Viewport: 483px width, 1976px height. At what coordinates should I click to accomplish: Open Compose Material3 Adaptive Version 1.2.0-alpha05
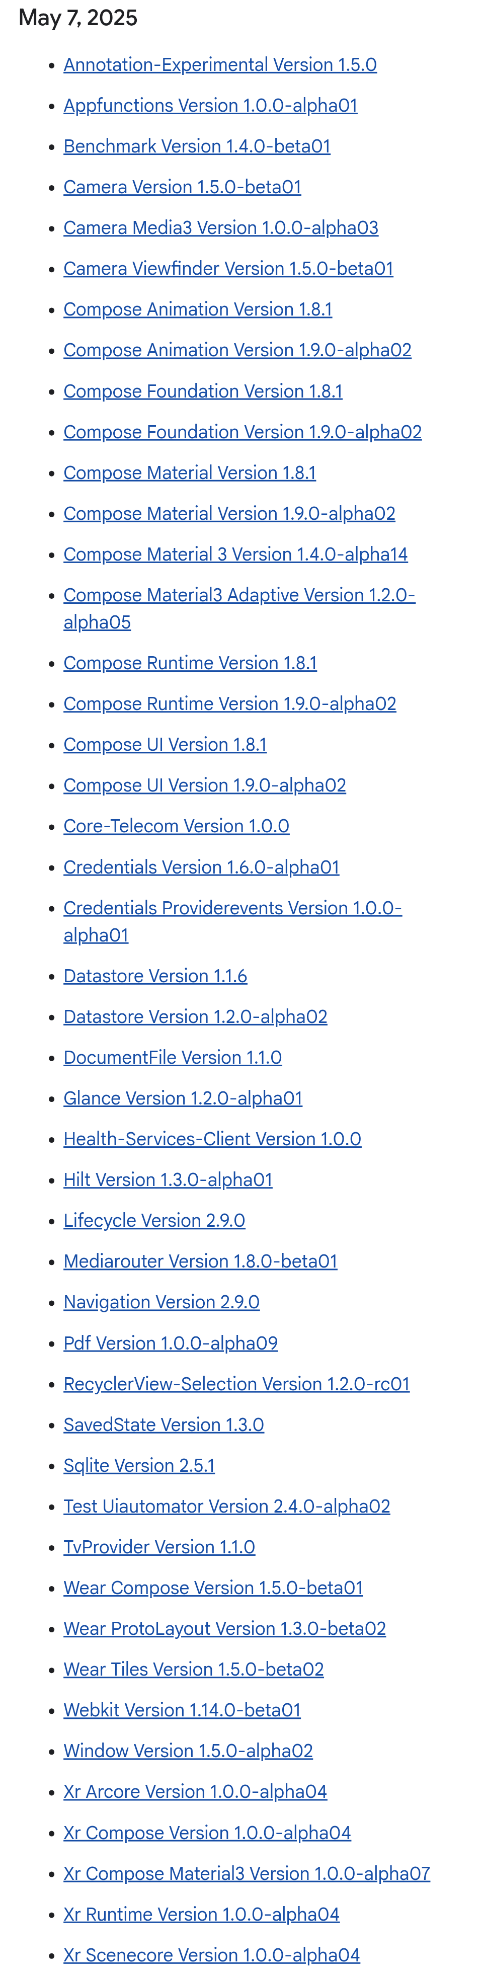[239, 608]
